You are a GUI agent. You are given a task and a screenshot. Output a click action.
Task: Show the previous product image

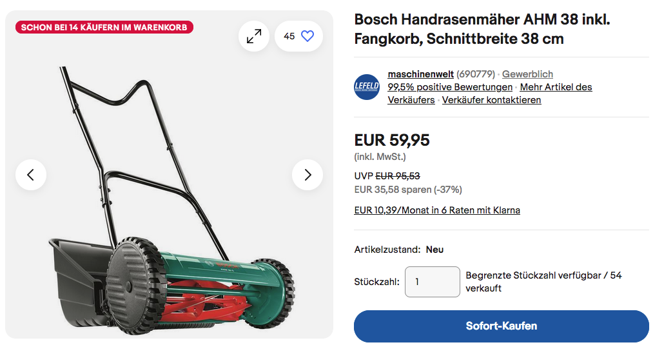coord(31,175)
